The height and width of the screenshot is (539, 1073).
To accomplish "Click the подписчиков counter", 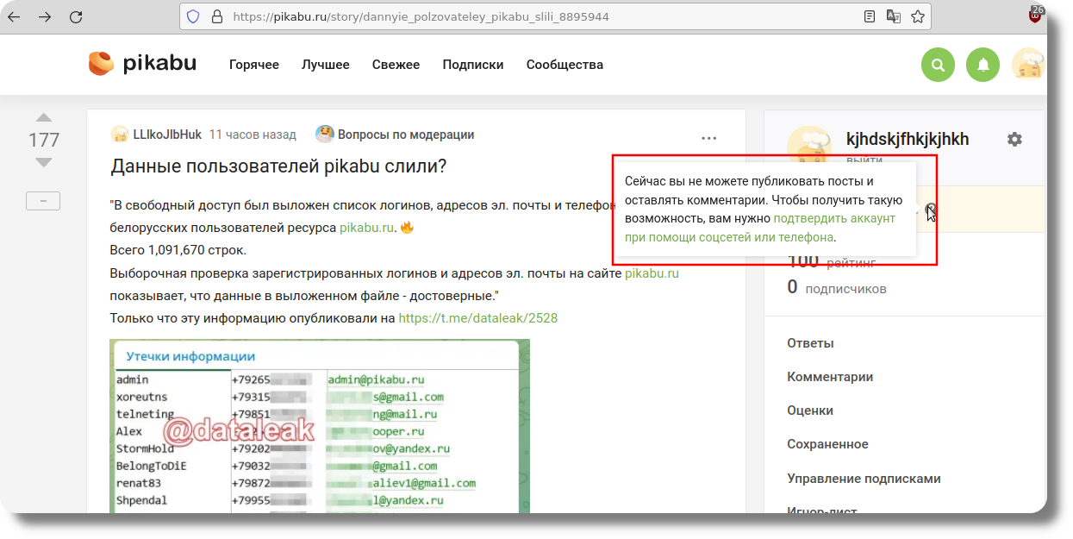I will (837, 287).
